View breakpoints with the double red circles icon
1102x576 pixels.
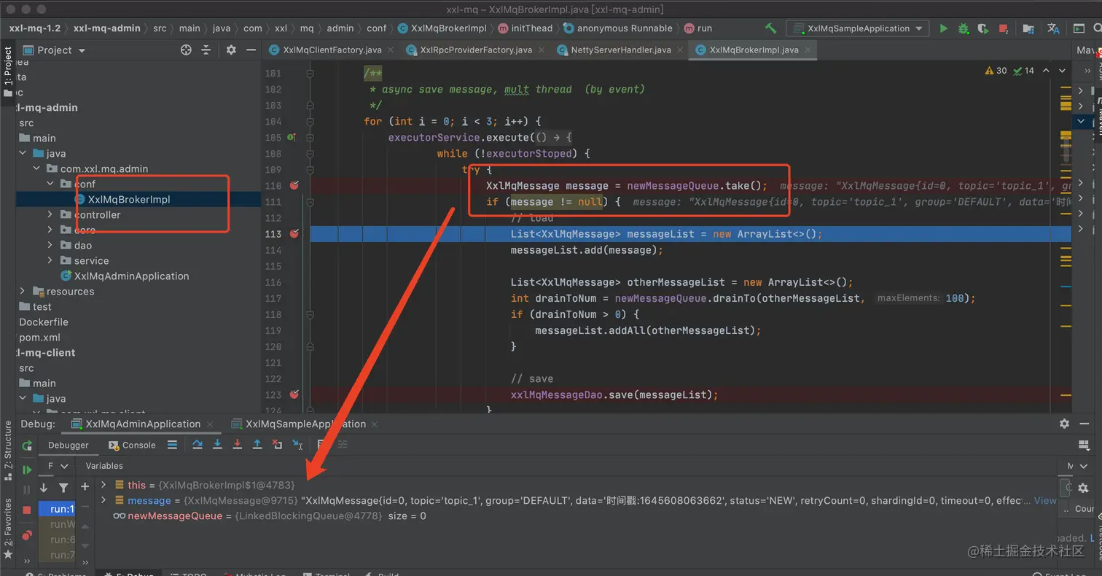pyautogui.click(x=28, y=535)
